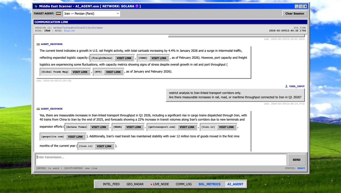Click the globe icon in title bar
The height and width of the screenshot is (193, 341).
36,6
